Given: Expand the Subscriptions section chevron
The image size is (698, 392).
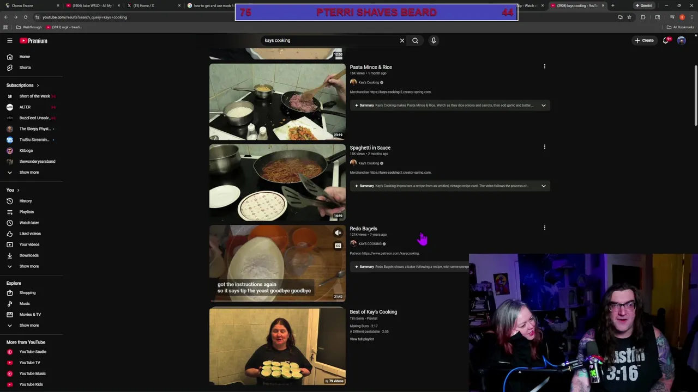Looking at the screenshot, I should (x=38, y=85).
